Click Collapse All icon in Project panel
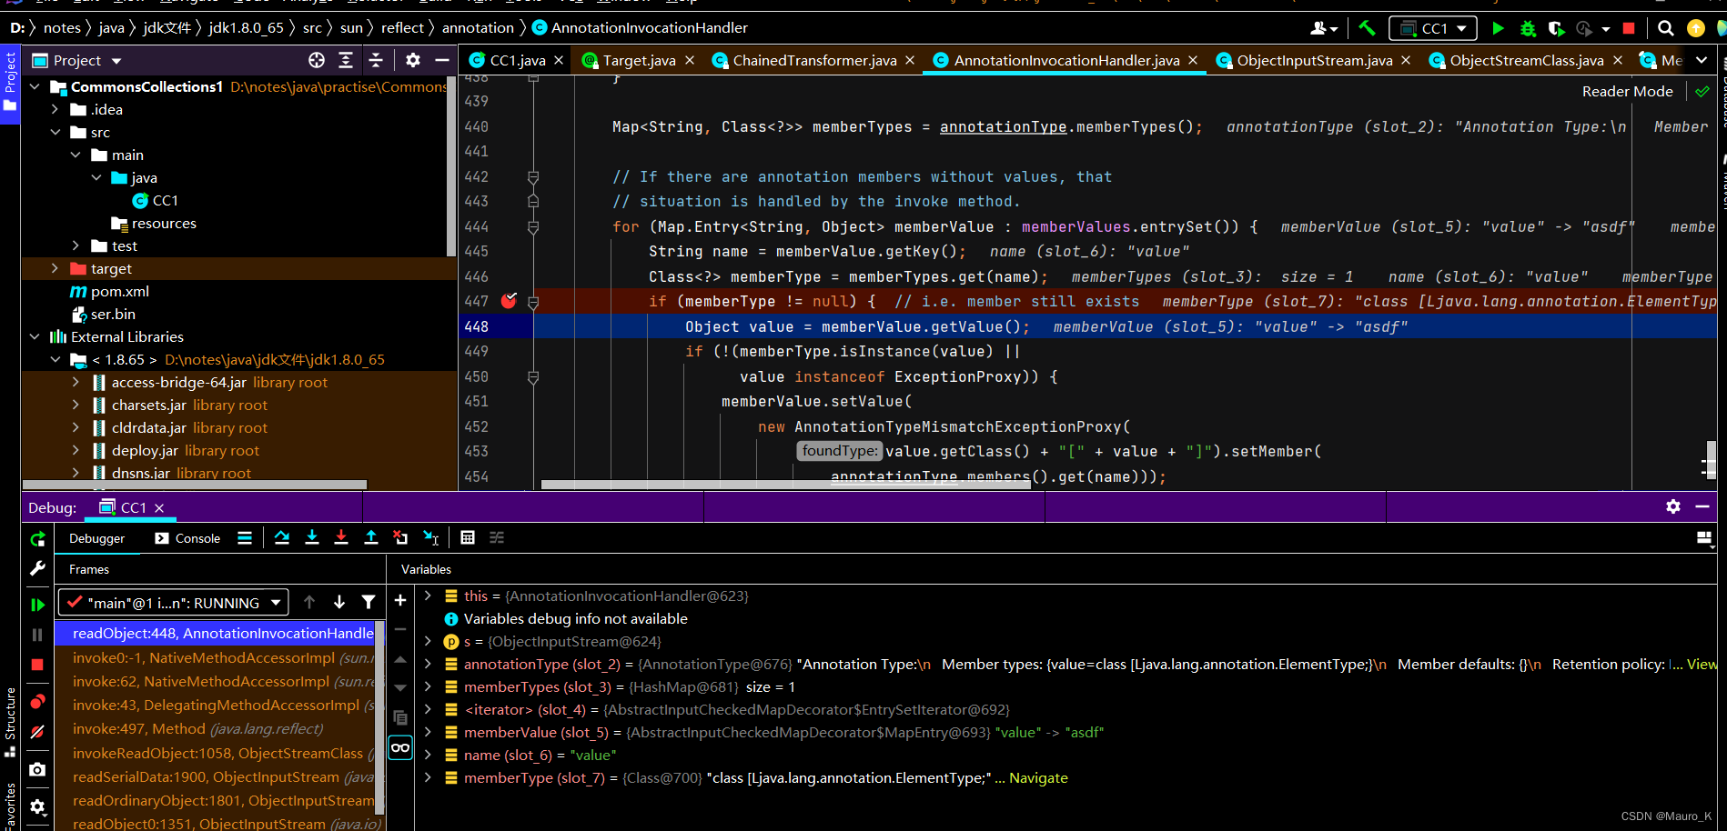Image resolution: width=1727 pixels, height=831 pixels. coord(376,60)
